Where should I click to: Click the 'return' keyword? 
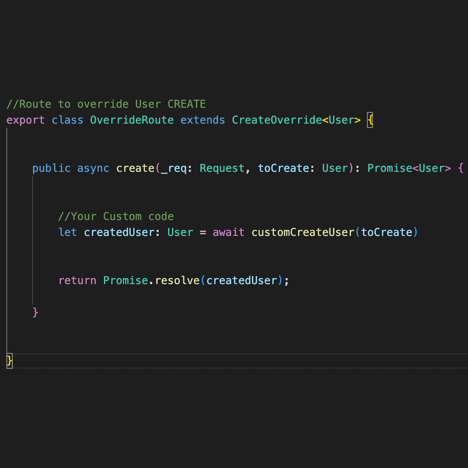[77, 281]
